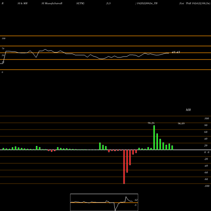This screenshot has height=211, width=211.
Task: Click the MR axis label -100
Action: tap(207, 186)
